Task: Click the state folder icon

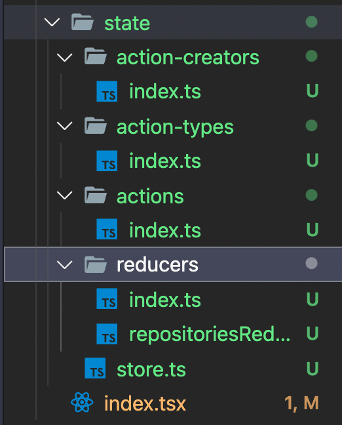Action: pyautogui.click(x=83, y=22)
